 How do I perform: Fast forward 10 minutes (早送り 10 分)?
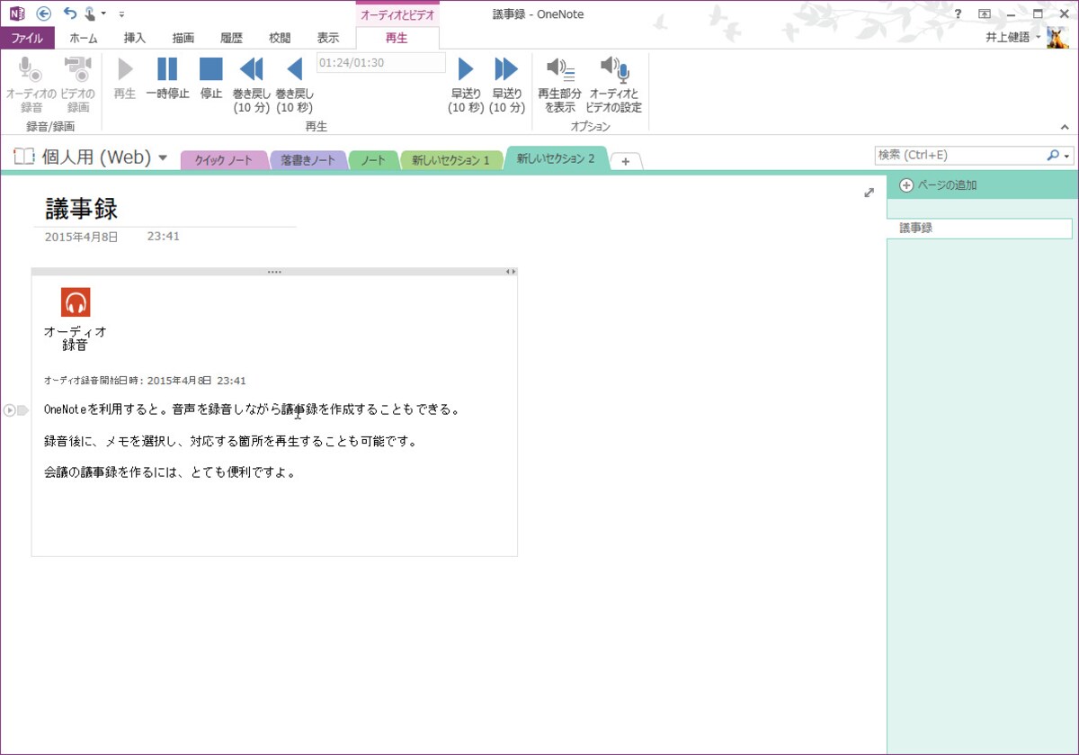click(x=507, y=85)
